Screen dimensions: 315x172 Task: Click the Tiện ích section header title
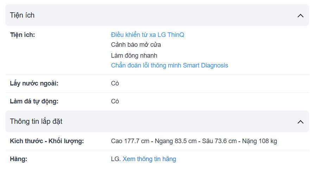pos(22,15)
